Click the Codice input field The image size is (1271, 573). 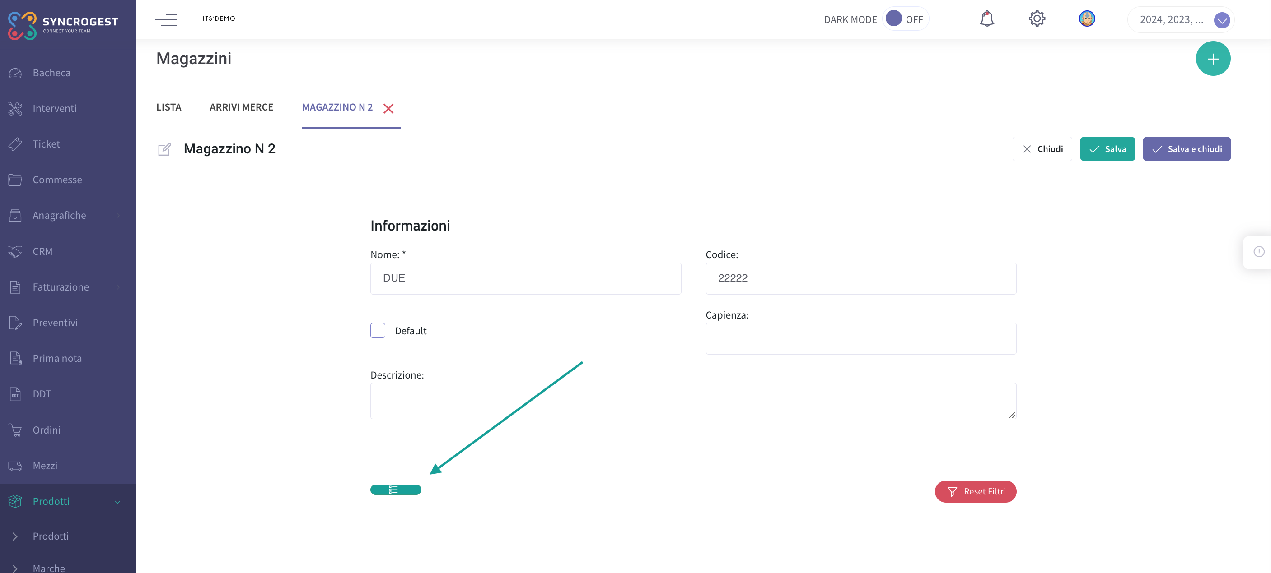point(861,277)
